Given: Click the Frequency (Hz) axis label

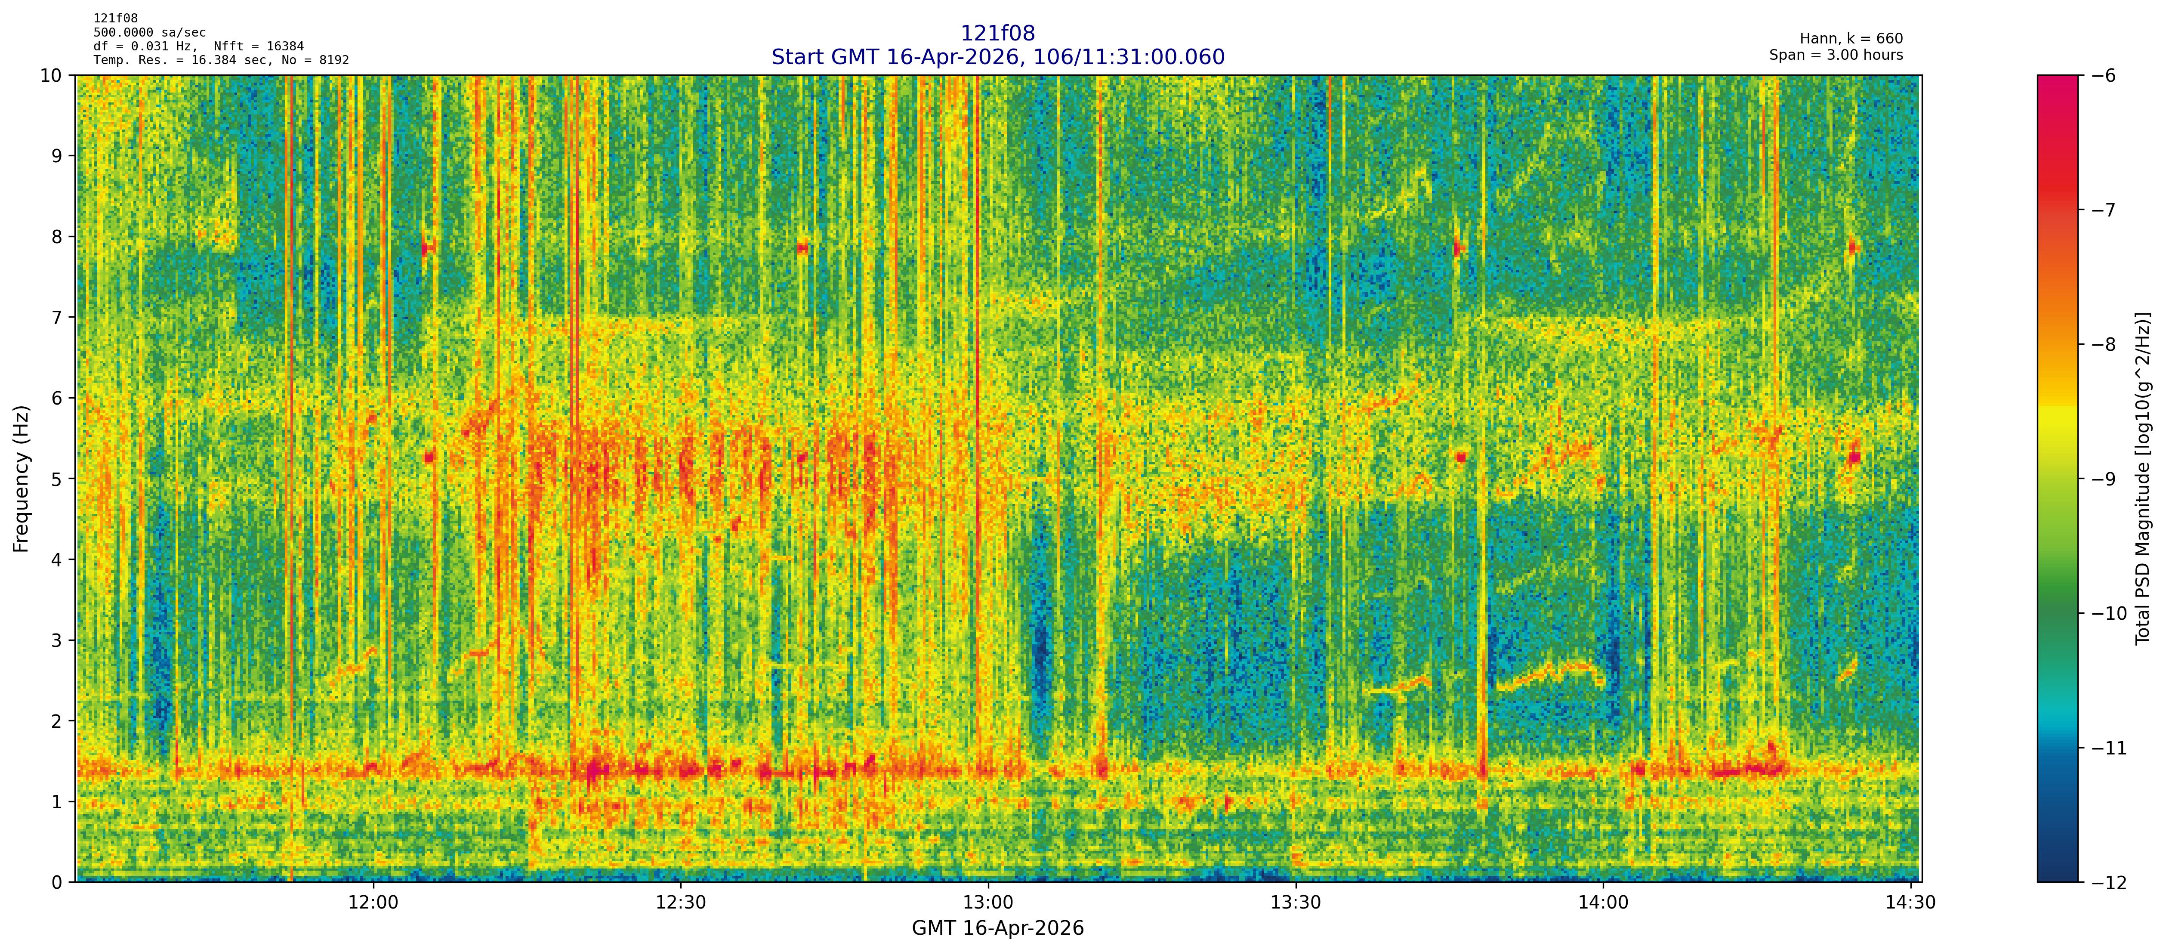Looking at the screenshot, I should point(22,479).
